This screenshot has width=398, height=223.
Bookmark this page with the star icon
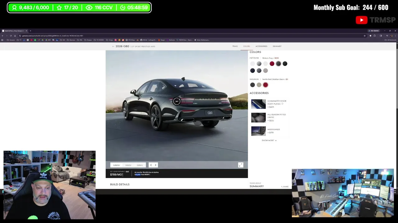365,36
